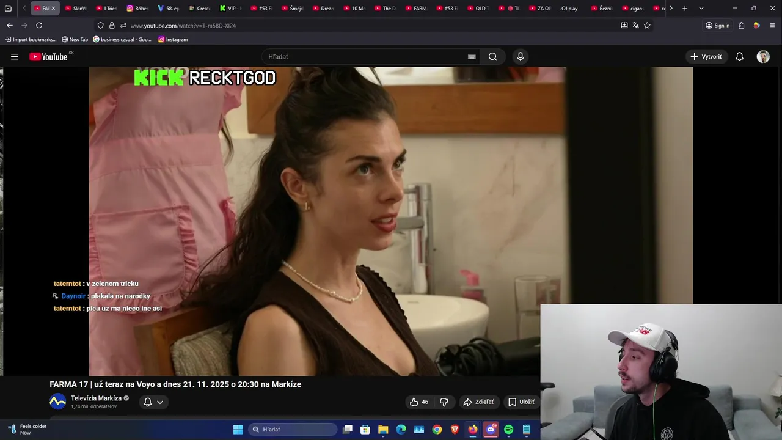Open Import bookmarks from the bookmarks bar

point(31,39)
